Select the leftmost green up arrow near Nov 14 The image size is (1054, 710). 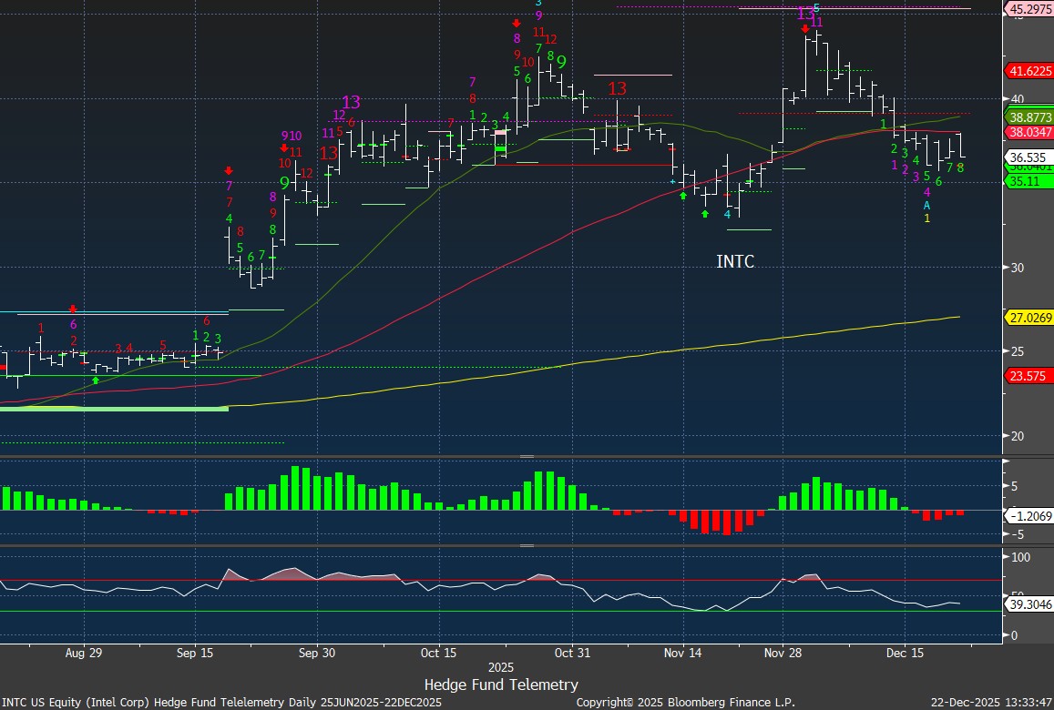(682, 196)
